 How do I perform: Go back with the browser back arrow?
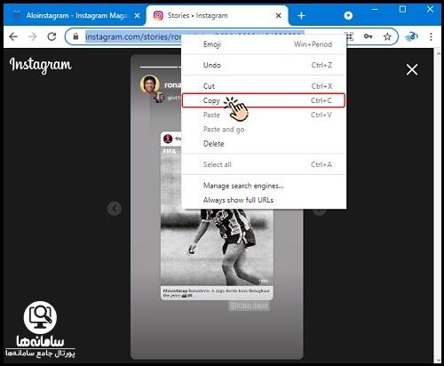[x=13, y=36]
